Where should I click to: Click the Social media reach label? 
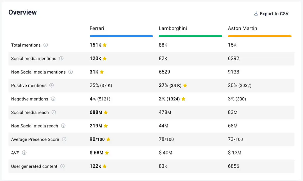click(30, 112)
